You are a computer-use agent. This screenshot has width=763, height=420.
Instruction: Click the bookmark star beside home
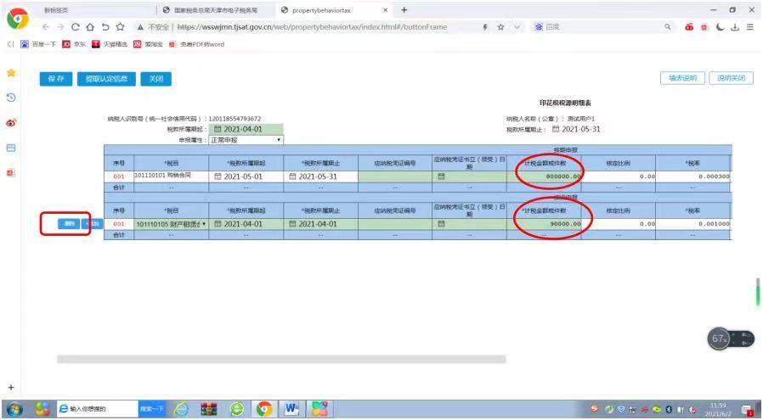[x=120, y=27]
